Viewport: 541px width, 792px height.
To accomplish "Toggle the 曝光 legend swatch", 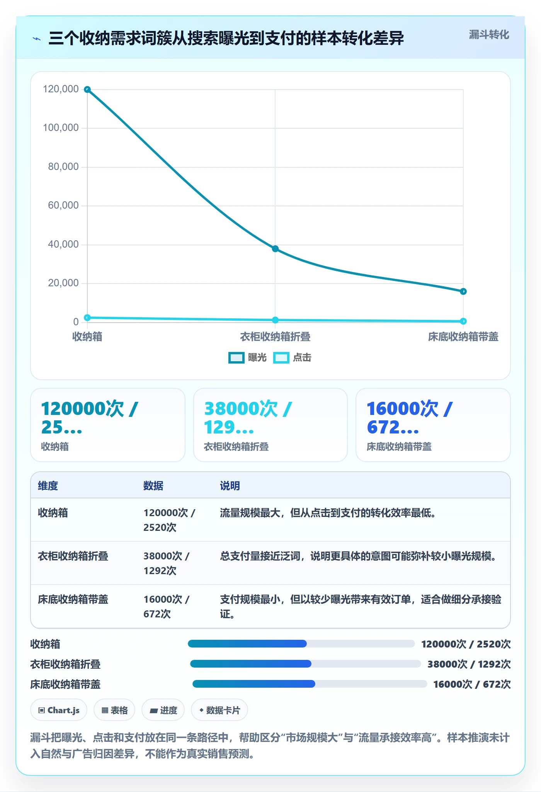I will pos(236,358).
